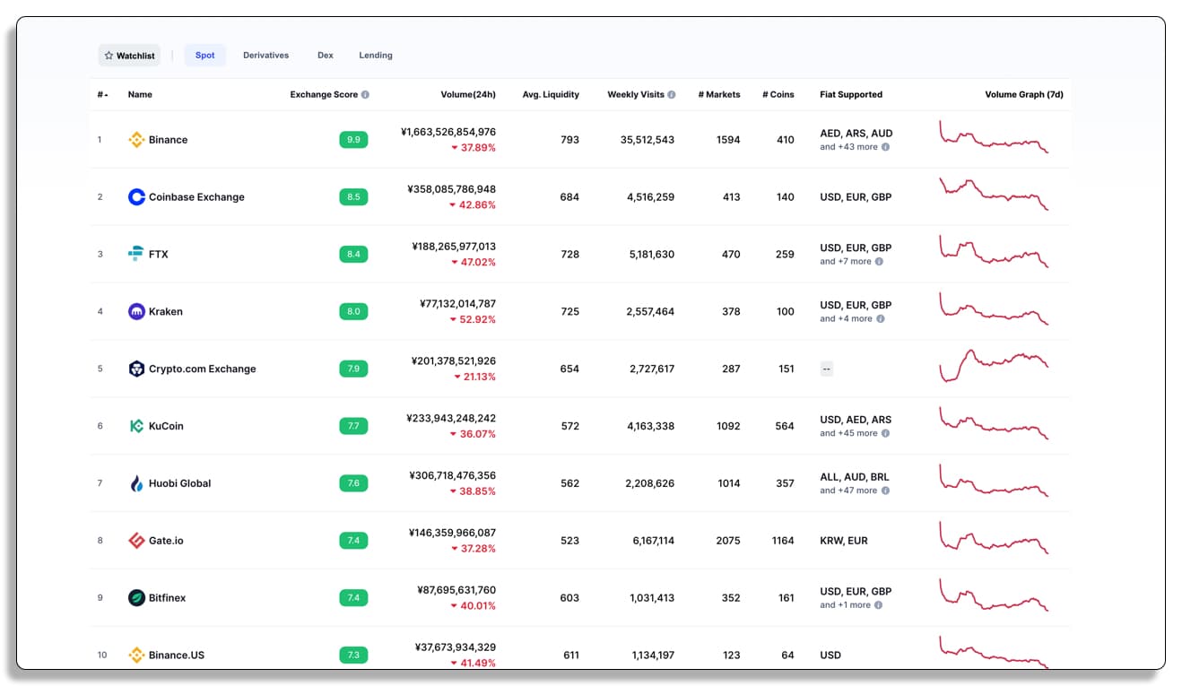1182x686 pixels.
Task: Click info icon beside KuCoin's +45 more
Action: click(885, 433)
